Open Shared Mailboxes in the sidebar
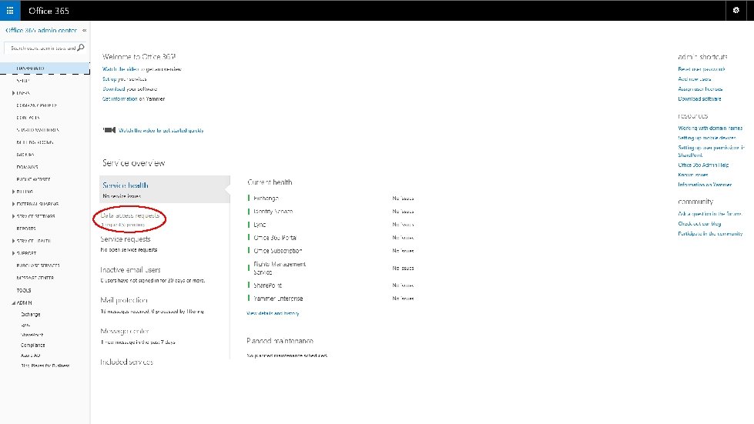The height and width of the screenshot is (424, 754). point(38,130)
